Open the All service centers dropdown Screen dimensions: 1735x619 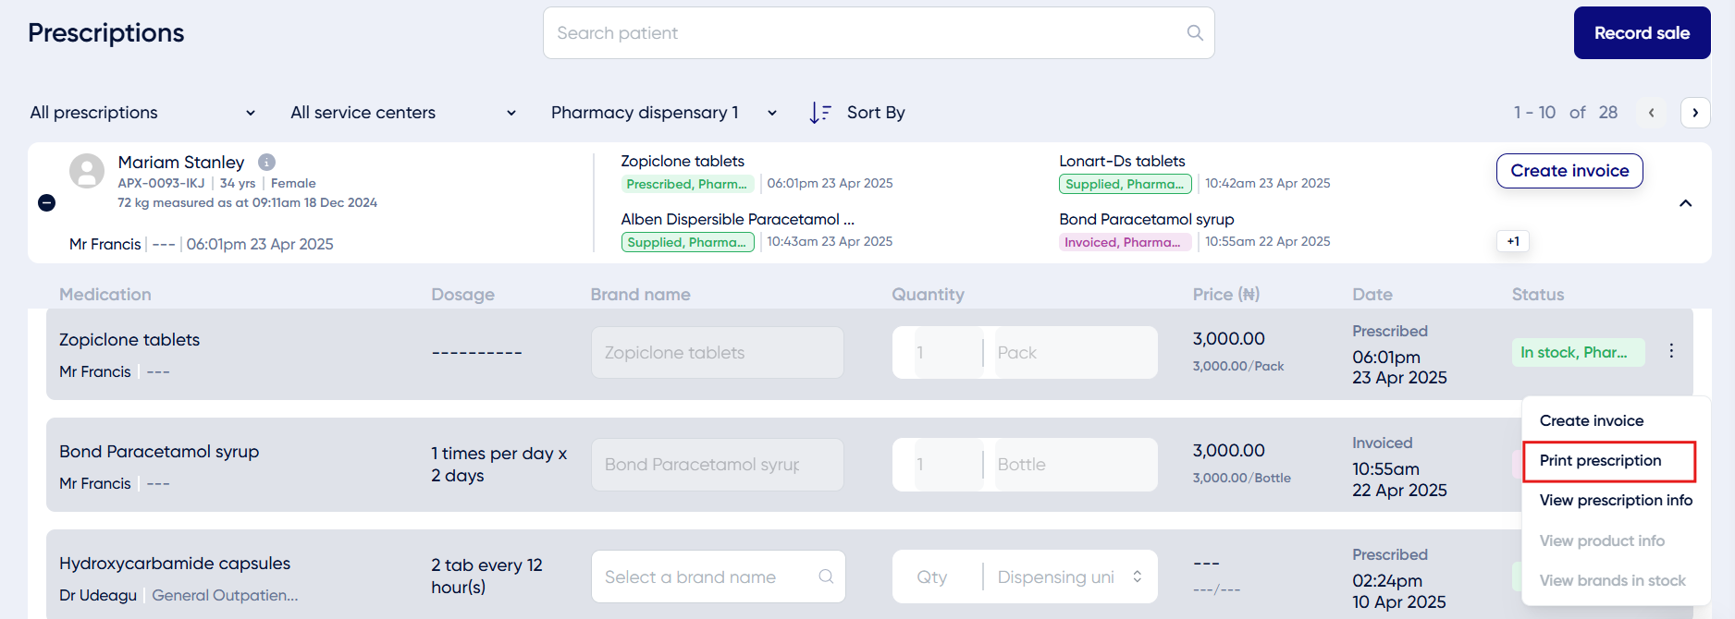click(403, 113)
